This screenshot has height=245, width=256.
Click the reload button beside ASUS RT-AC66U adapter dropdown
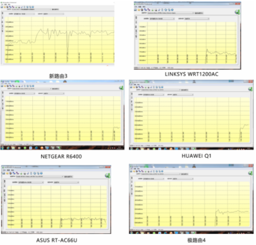point(68,177)
